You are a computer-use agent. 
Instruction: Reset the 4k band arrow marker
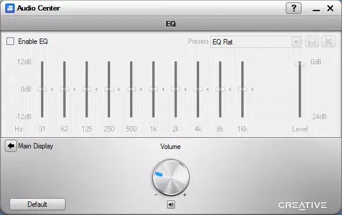(208, 89)
